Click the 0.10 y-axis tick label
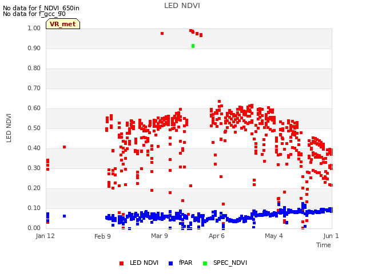This screenshot has height=274, width=366. pos(34,208)
